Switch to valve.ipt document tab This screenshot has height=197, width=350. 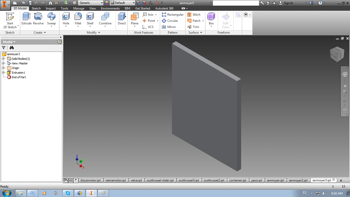pyautogui.click(x=136, y=180)
